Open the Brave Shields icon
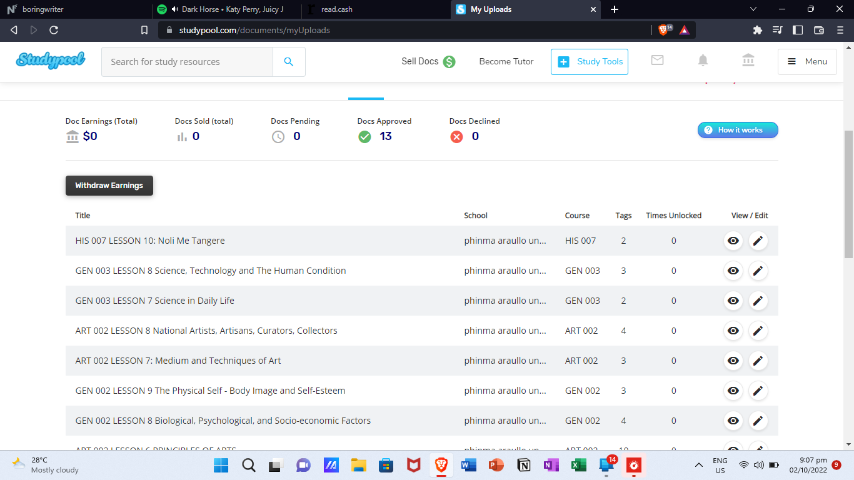Screen dimensions: 854x480 pyautogui.click(x=665, y=29)
